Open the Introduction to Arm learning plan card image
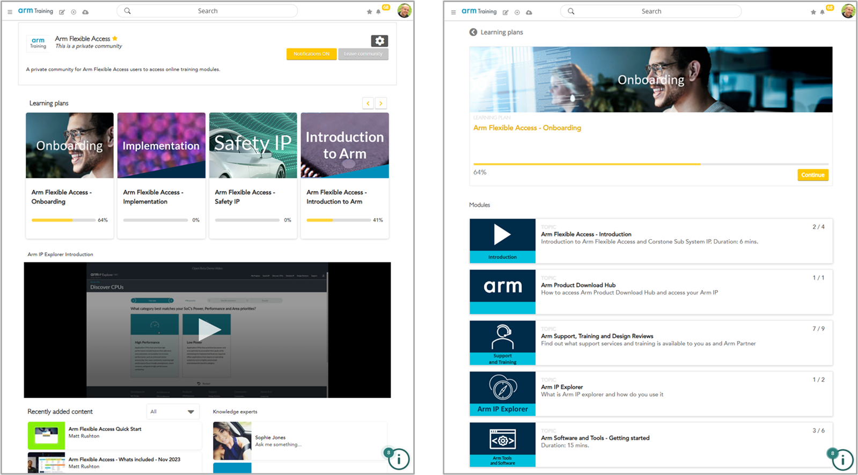 (345, 145)
